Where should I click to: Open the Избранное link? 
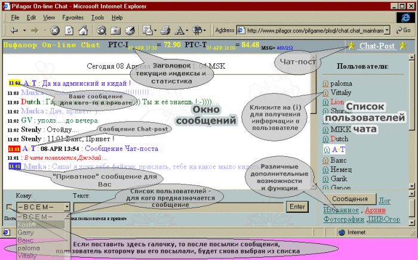pos(341,211)
